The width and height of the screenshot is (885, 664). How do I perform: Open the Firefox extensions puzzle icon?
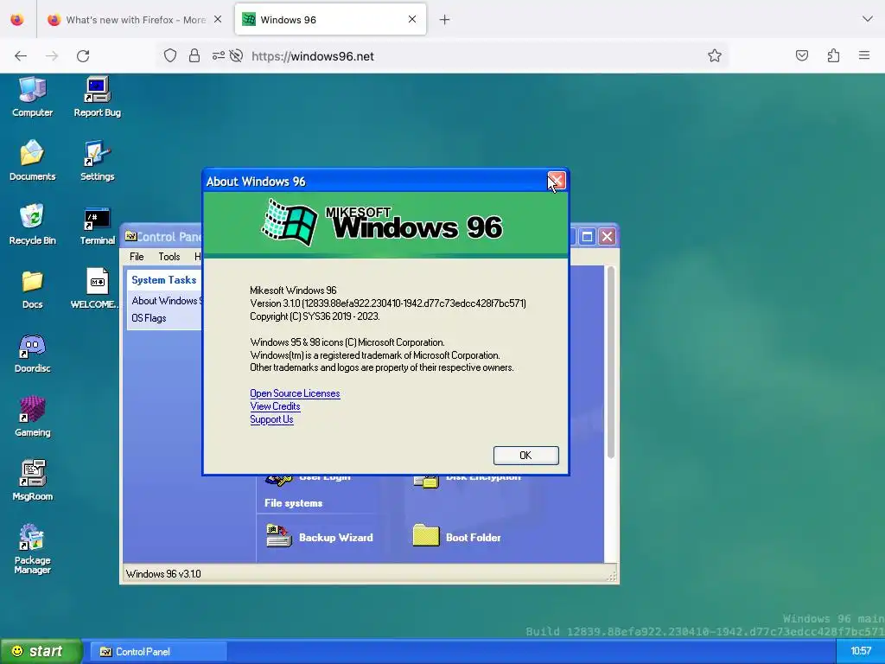[833, 55]
